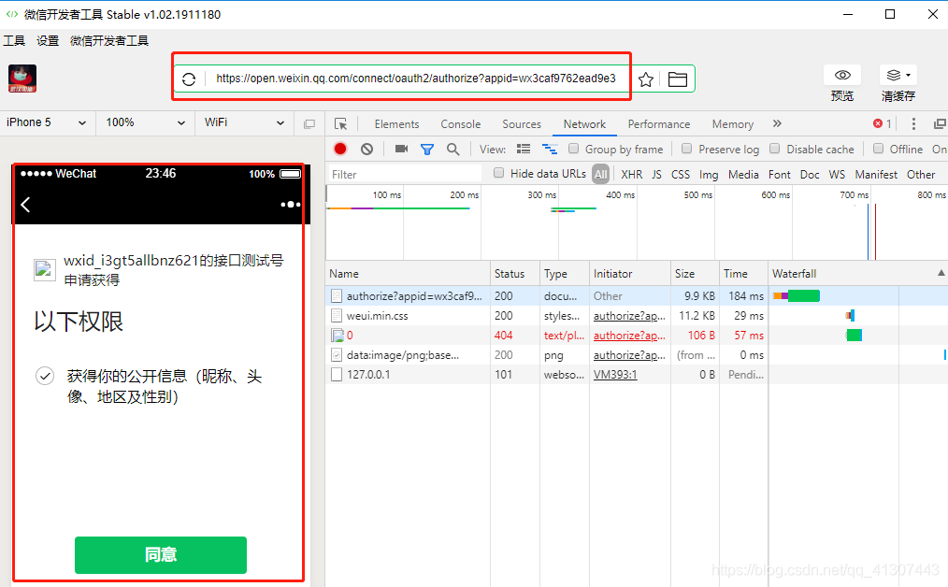Bookmark page with the star icon

click(x=646, y=79)
